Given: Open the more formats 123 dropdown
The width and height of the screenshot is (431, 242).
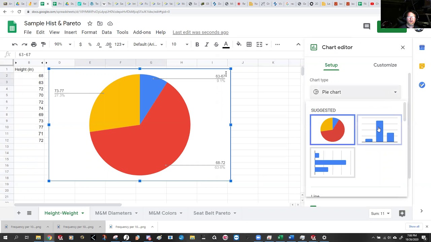Looking at the screenshot, I should click(120, 44).
